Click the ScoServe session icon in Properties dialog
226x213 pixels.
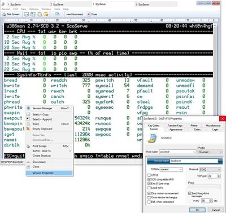point(152,138)
